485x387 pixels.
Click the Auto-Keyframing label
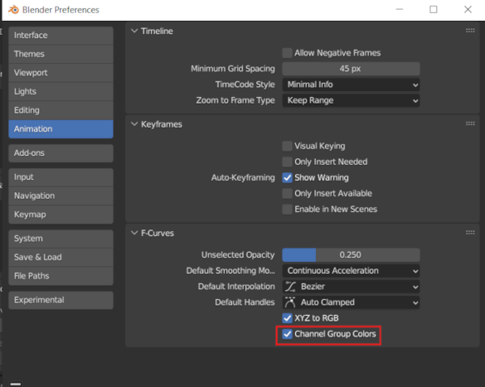point(243,178)
